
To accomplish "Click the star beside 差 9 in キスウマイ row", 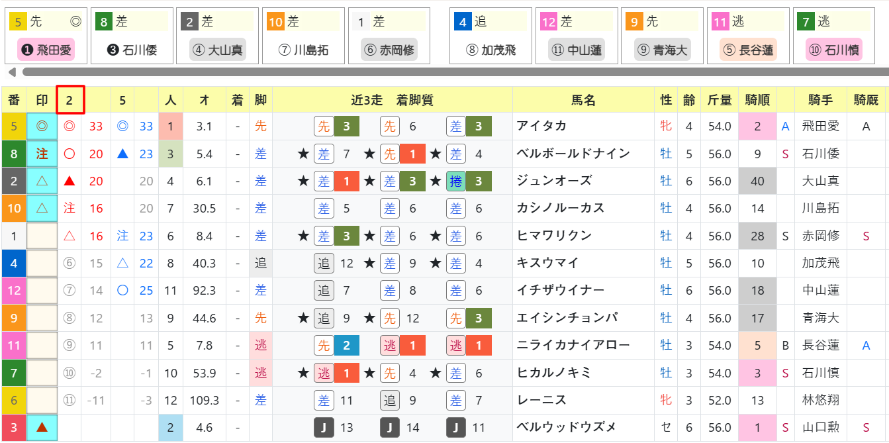I will (369, 264).
